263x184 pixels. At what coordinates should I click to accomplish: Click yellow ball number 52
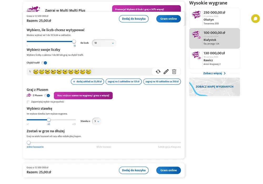point(36,72)
